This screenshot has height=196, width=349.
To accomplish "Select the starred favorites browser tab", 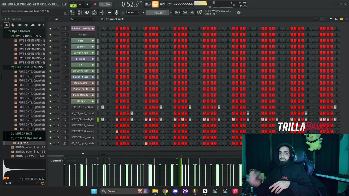I will click(39, 25).
